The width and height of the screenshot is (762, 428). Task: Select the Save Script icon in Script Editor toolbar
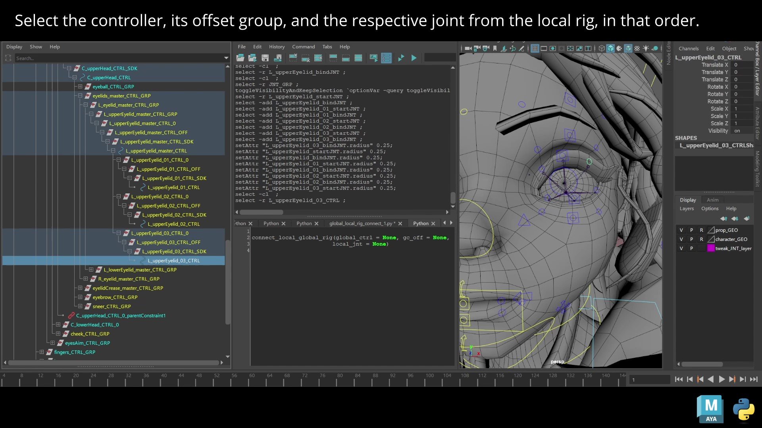265,58
